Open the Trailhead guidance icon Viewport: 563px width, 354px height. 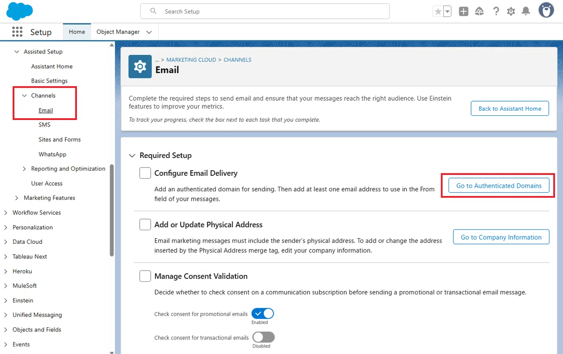click(x=479, y=12)
